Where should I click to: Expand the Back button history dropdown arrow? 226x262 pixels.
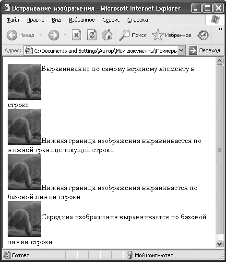(x=40, y=35)
